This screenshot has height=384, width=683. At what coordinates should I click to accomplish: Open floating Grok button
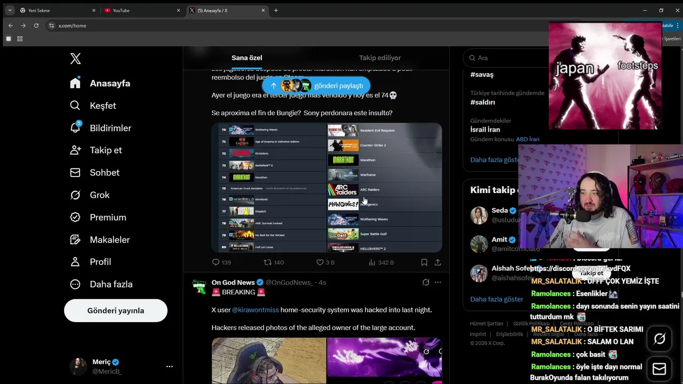pos(660,339)
